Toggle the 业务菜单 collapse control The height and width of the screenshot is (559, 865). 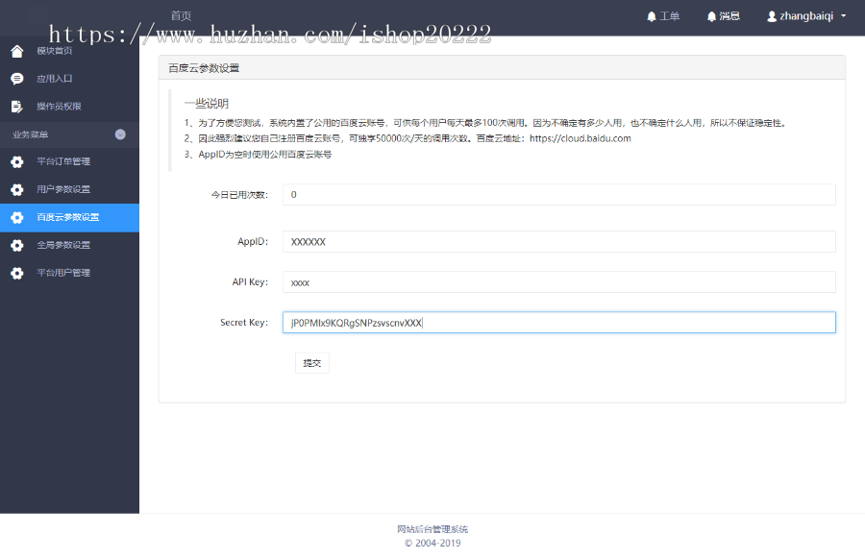pyautogui.click(x=119, y=134)
